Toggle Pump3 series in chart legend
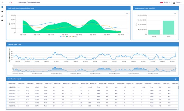Image resolution: width=184 pixels, height=111 pixels. tap(74, 37)
